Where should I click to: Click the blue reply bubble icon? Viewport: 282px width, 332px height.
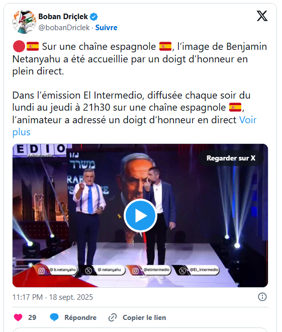click(54, 317)
